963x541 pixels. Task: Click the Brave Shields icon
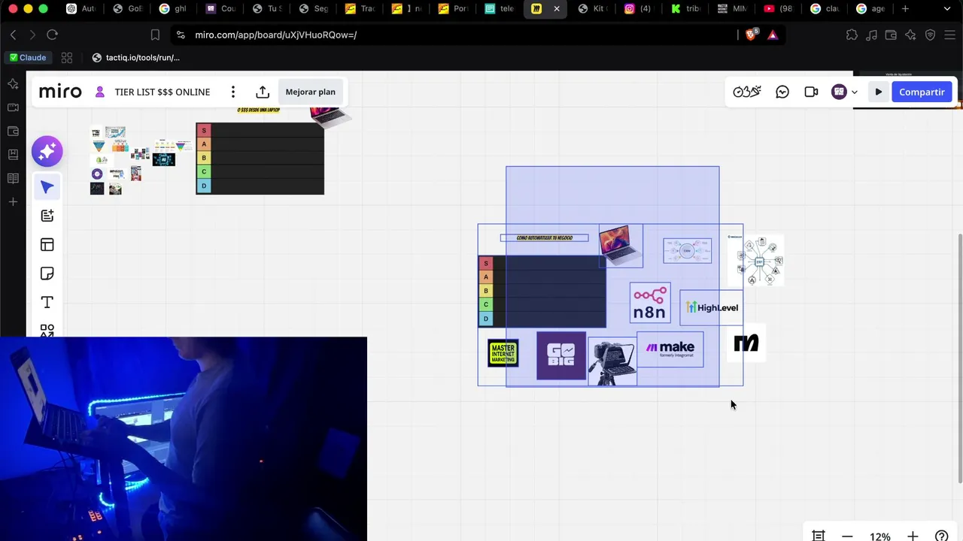[x=751, y=35]
